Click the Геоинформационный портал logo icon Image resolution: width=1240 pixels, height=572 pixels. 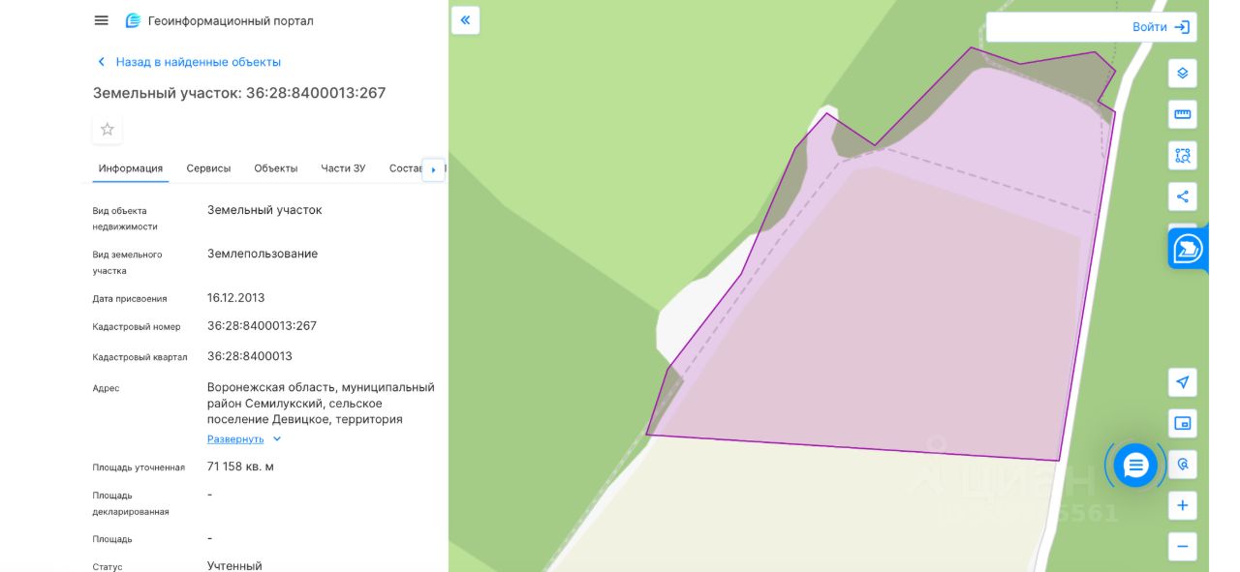coord(133,20)
